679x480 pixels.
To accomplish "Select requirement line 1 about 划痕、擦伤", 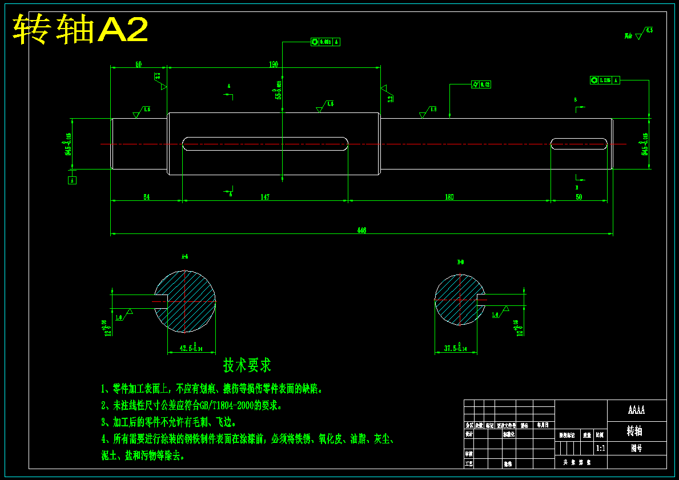I will 212,389.
